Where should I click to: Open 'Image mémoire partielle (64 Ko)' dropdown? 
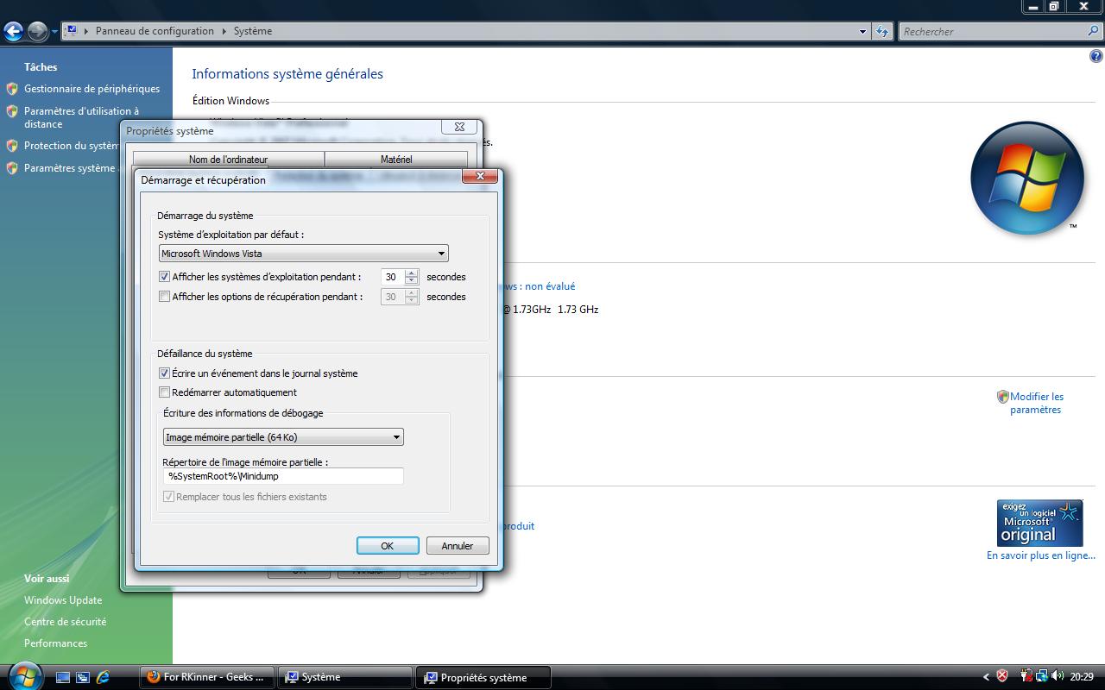283,437
